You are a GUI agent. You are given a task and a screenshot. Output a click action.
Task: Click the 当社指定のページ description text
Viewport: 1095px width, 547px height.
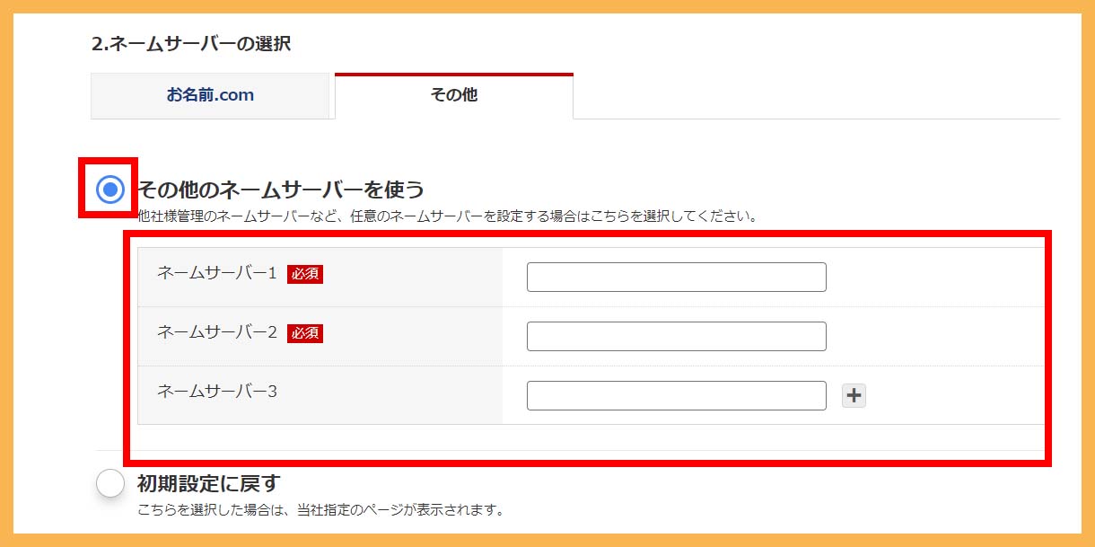pyautogui.click(x=320, y=510)
